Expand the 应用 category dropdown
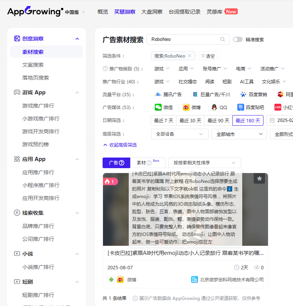Image resolution: width=293 pixels, height=306 pixels. [x=186, y=69]
